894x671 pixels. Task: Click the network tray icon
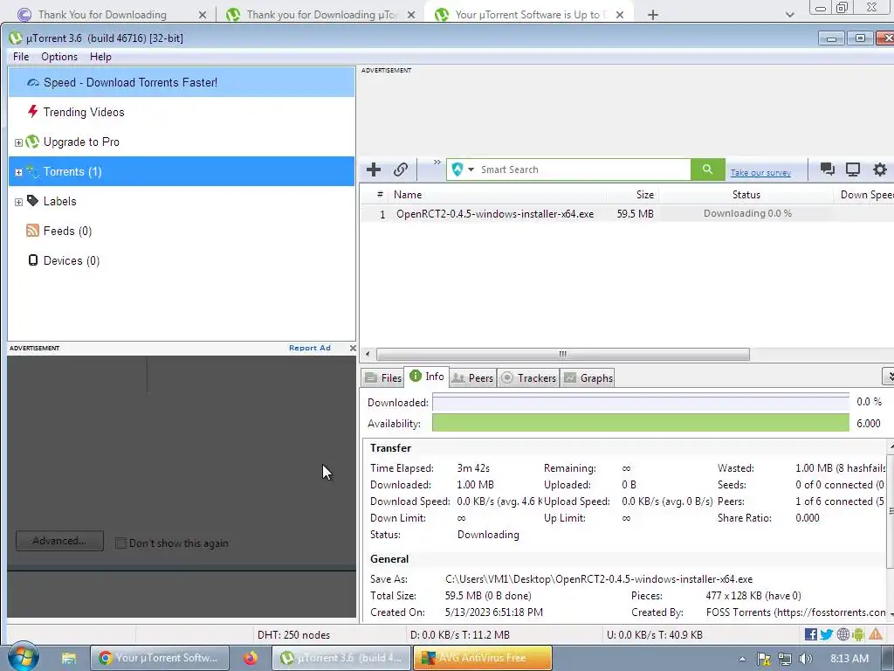click(785, 659)
